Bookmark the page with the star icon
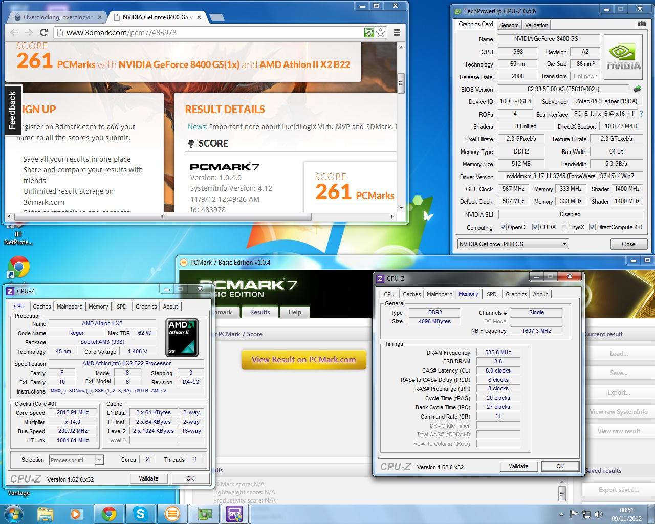This screenshot has width=655, height=524. tap(381, 32)
